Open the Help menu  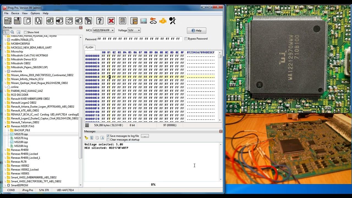46,13
